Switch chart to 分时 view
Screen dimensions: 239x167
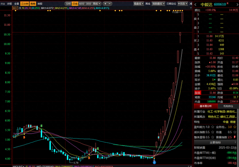pos(68,4)
